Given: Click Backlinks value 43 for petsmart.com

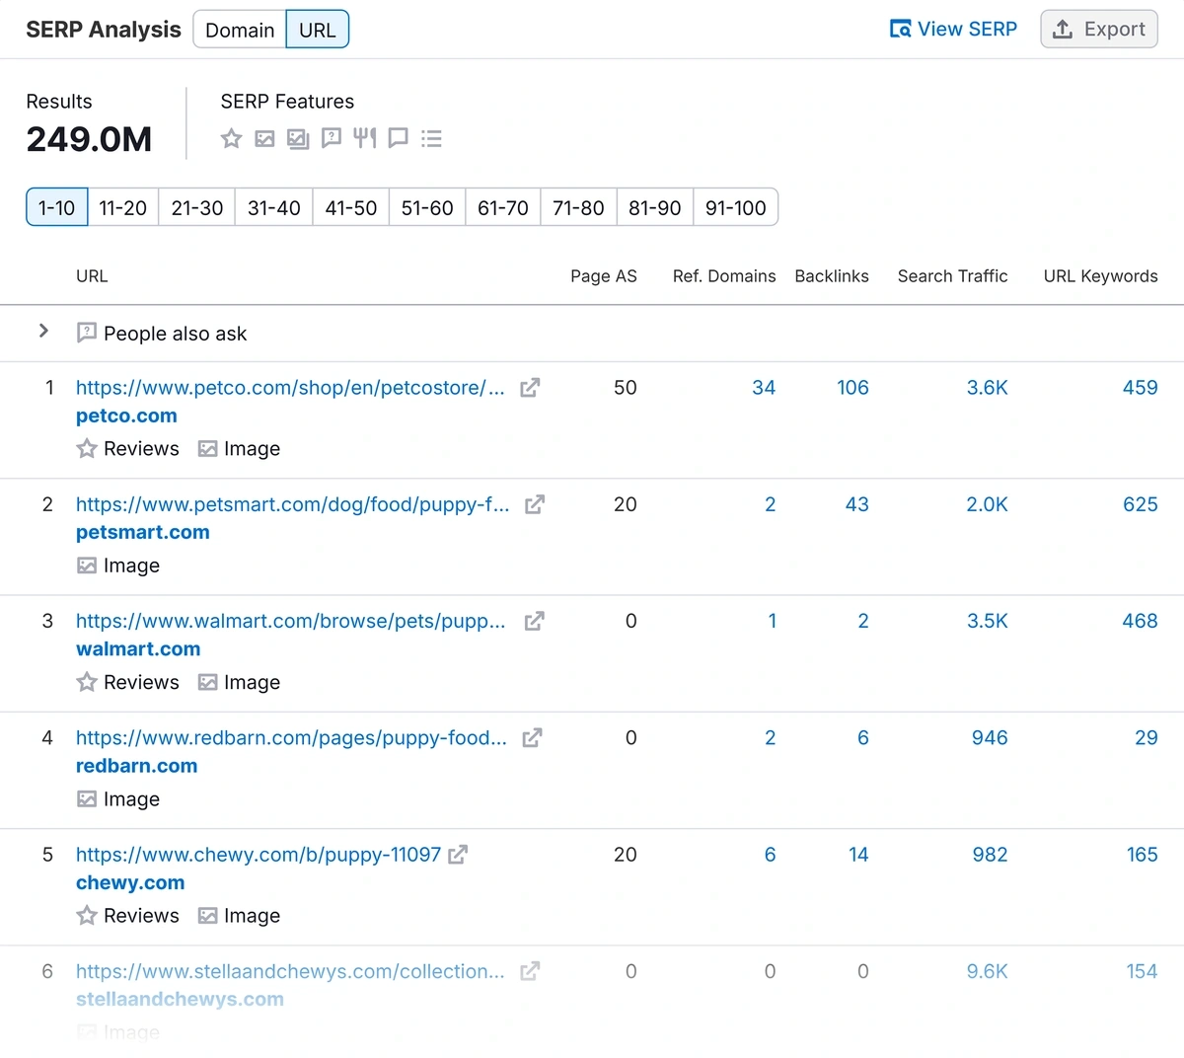Looking at the screenshot, I should tap(857, 504).
